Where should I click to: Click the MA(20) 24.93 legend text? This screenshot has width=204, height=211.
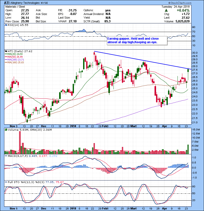point(15,54)
